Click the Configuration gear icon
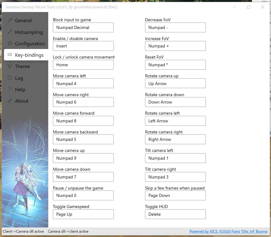271x237 pixels. 10,43
